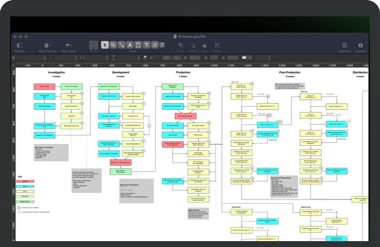The width and height of the screenshot is (380, 247).
Task: Select the Pre-Production Review shape
Action: point(186,116)
